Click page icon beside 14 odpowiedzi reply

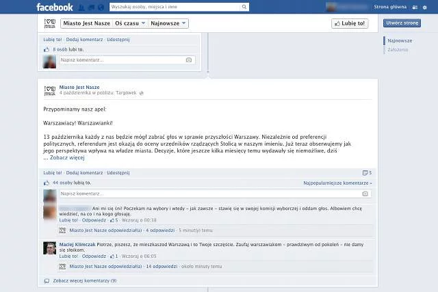[x=62, y=266]
